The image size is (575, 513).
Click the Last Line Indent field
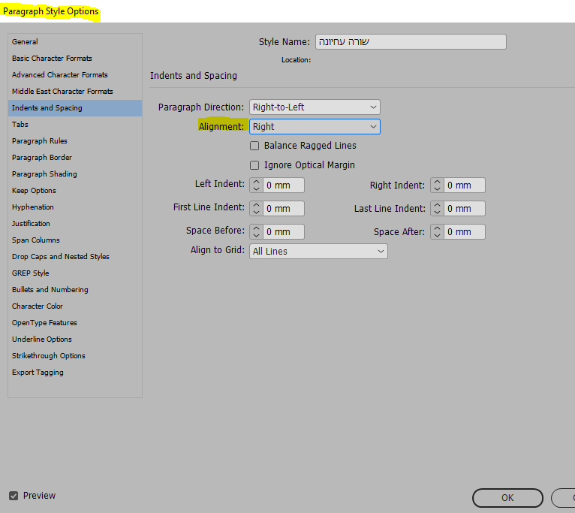pos(464,208)
